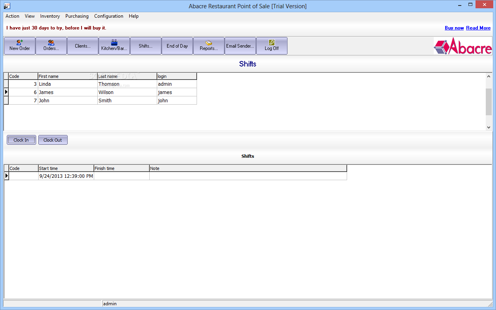Screen dimensions: 496x310
Task: Click the Log Off key icon button
Action: 272,46
